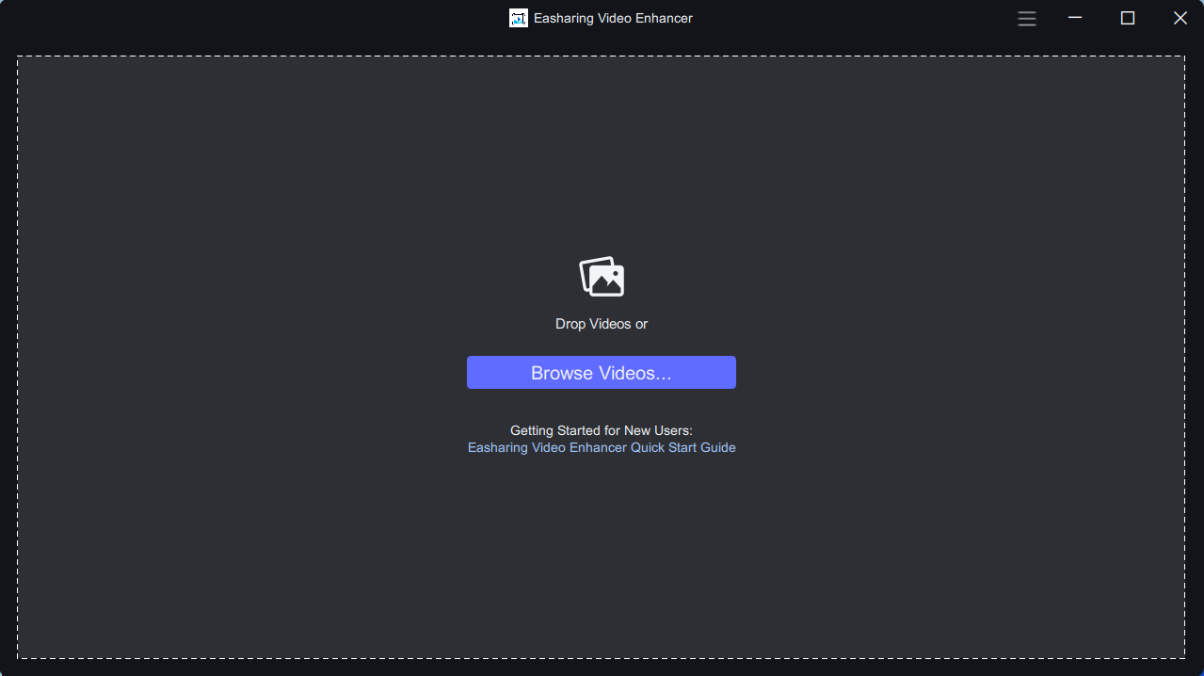Viewport: 1204px width, 676px height.
Task: Click the Browse Videos button
Action: [602, 373]
